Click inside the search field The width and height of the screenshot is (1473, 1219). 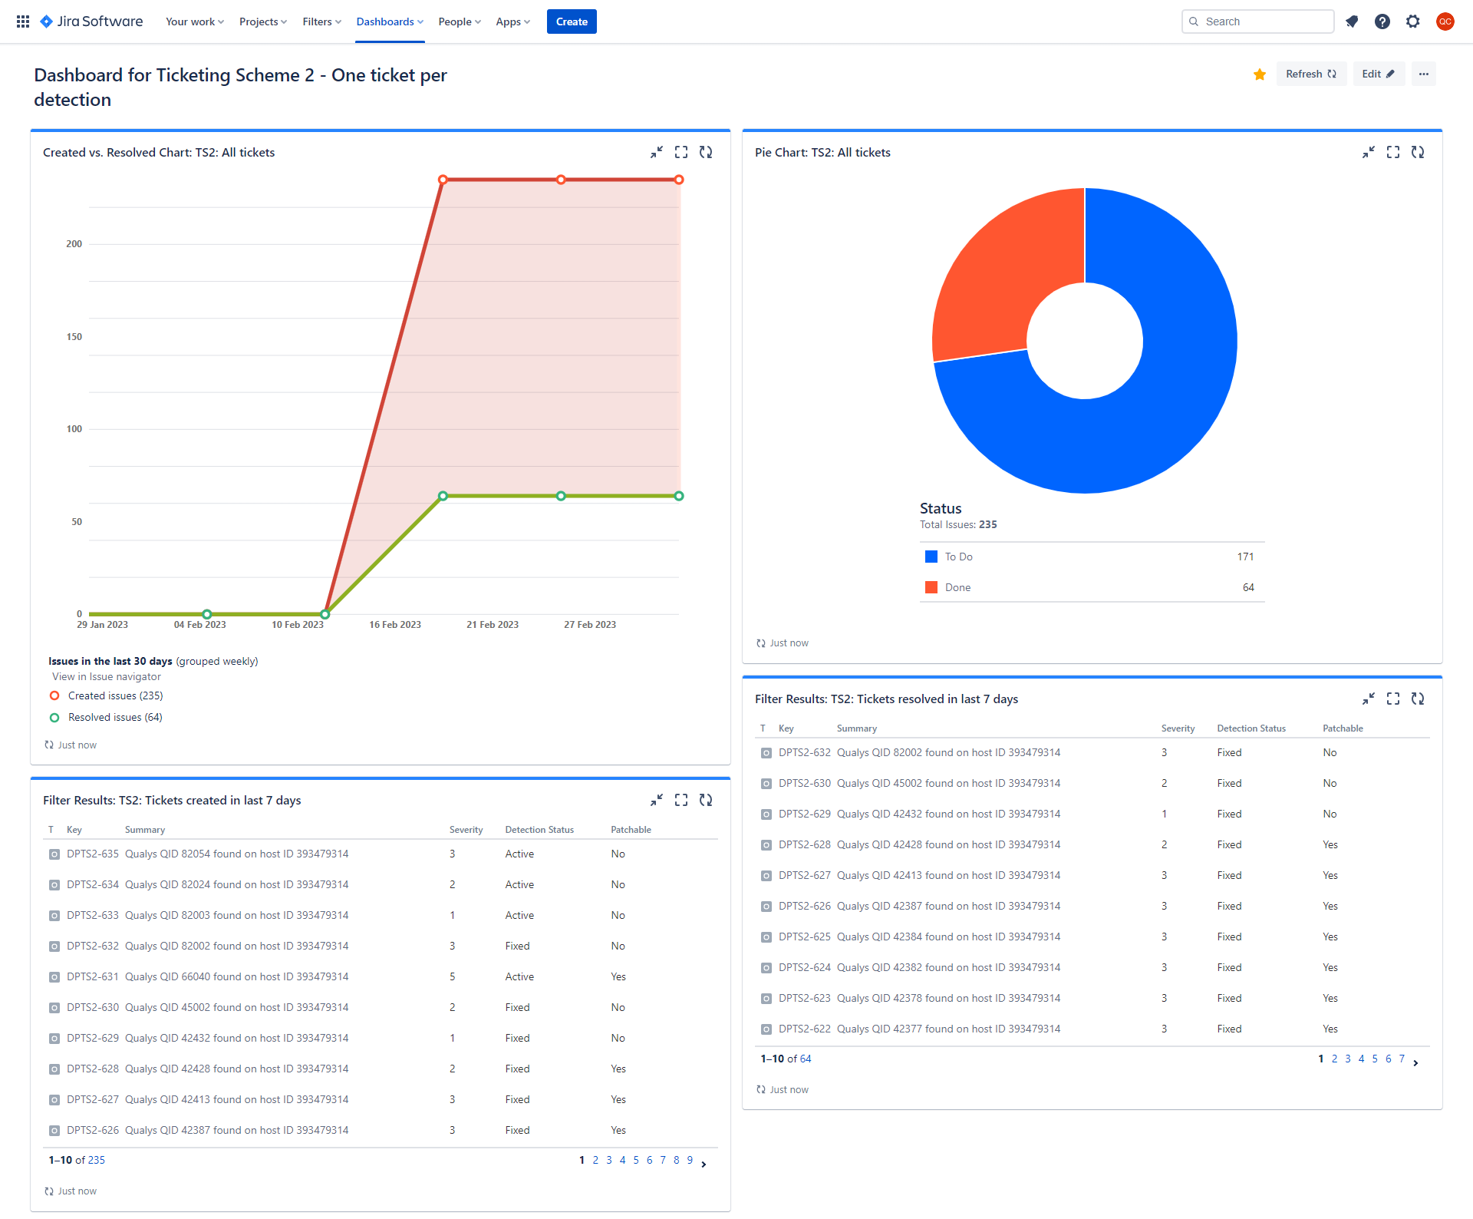(1258, 21)
